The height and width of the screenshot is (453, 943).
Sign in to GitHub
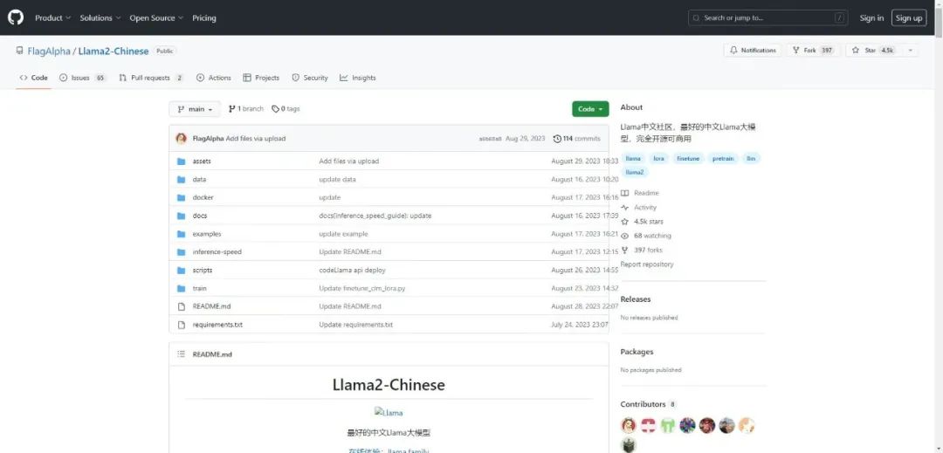871,18
